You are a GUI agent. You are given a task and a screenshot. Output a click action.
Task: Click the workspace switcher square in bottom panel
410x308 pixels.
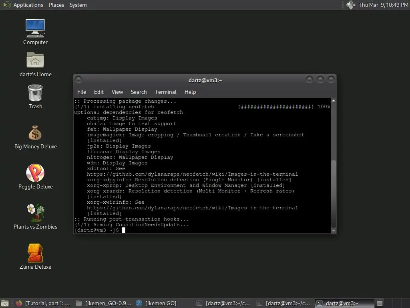[x=380, y=303]
